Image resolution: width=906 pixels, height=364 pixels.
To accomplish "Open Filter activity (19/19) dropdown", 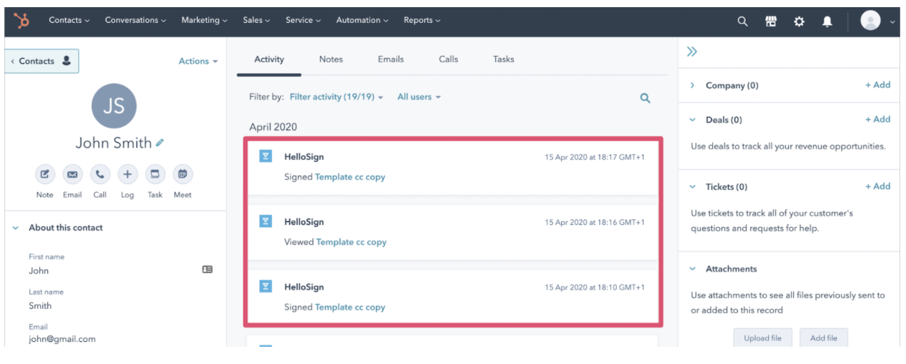I will tap(337, 97).
